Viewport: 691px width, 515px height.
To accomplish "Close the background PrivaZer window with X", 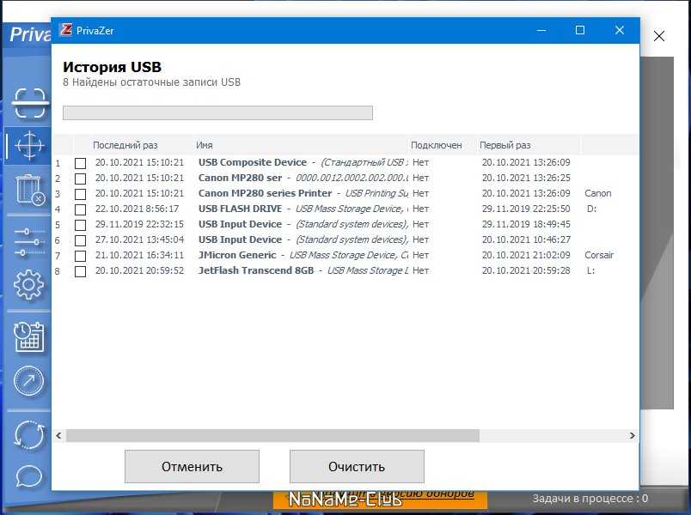I will pyautogui.click(x=659, y=36).
